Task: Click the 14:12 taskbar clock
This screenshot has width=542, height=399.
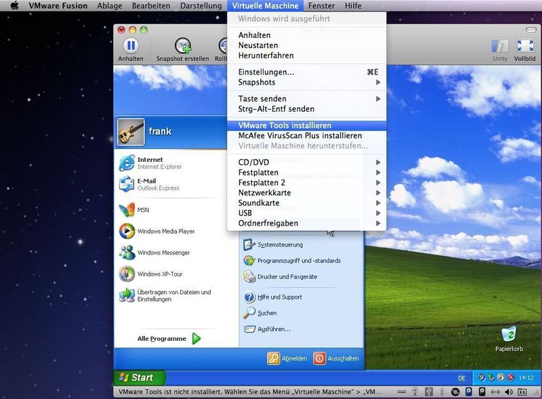Action: 526,378
